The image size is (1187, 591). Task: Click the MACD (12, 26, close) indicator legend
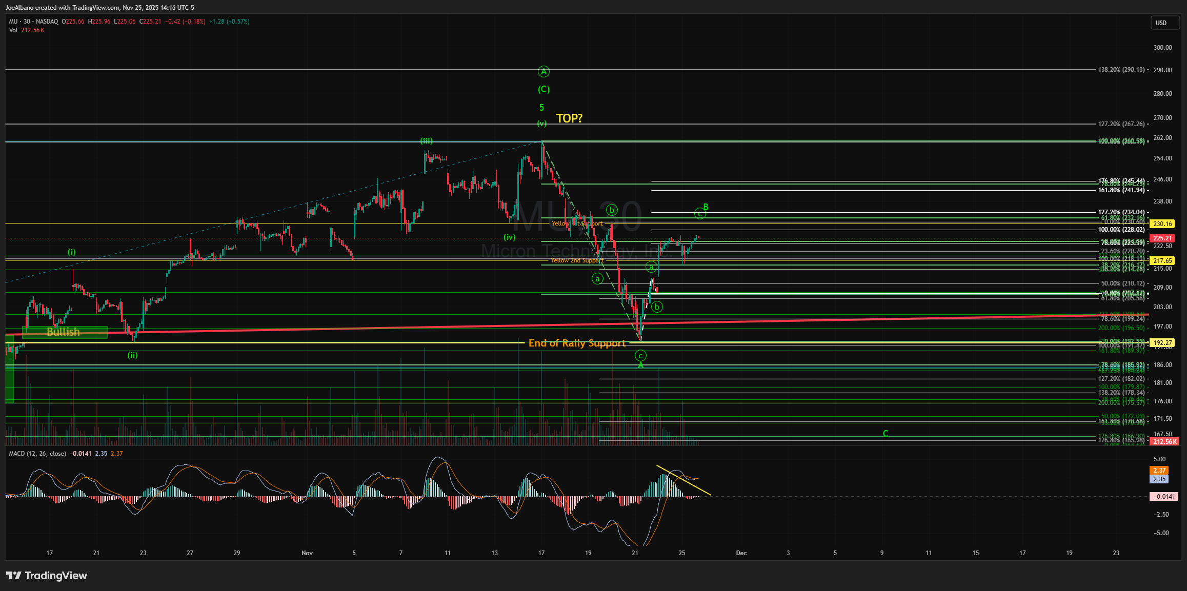(x=37, y=454)
